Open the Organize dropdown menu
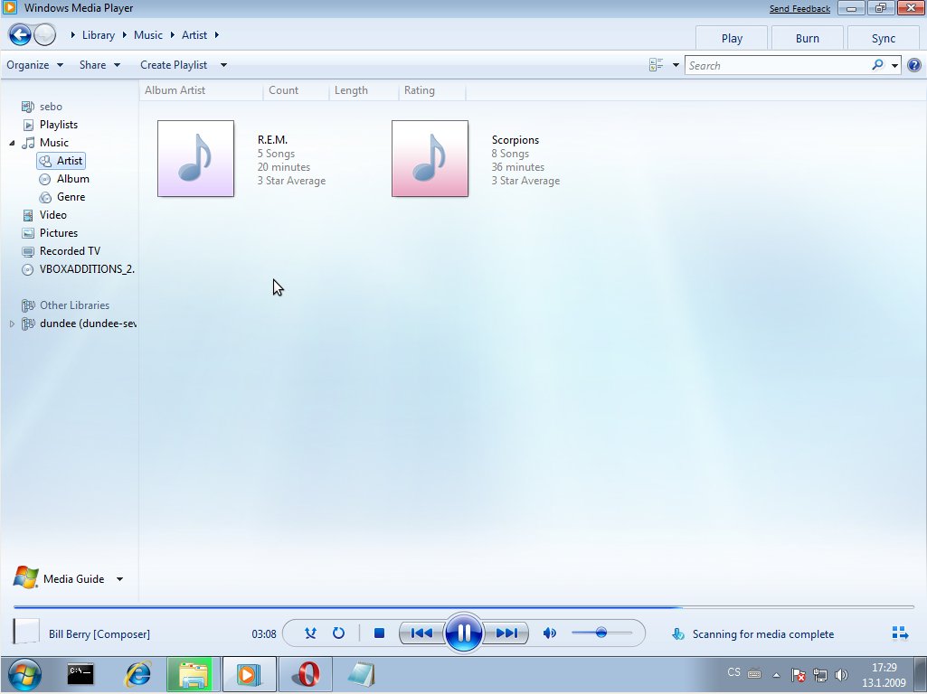927x694 pixels. tap(34, 65)
